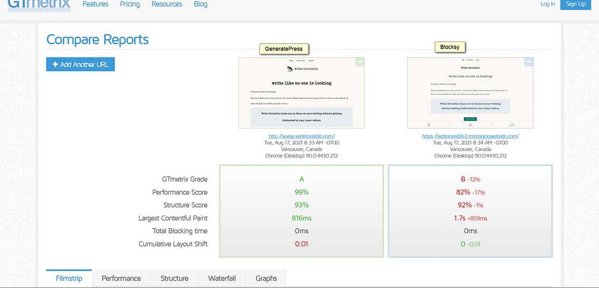599x288 pixels.
Task: Click the Blocksy site screenshot thumbnail
Action: pyautogui.click(x=470, y=93)
